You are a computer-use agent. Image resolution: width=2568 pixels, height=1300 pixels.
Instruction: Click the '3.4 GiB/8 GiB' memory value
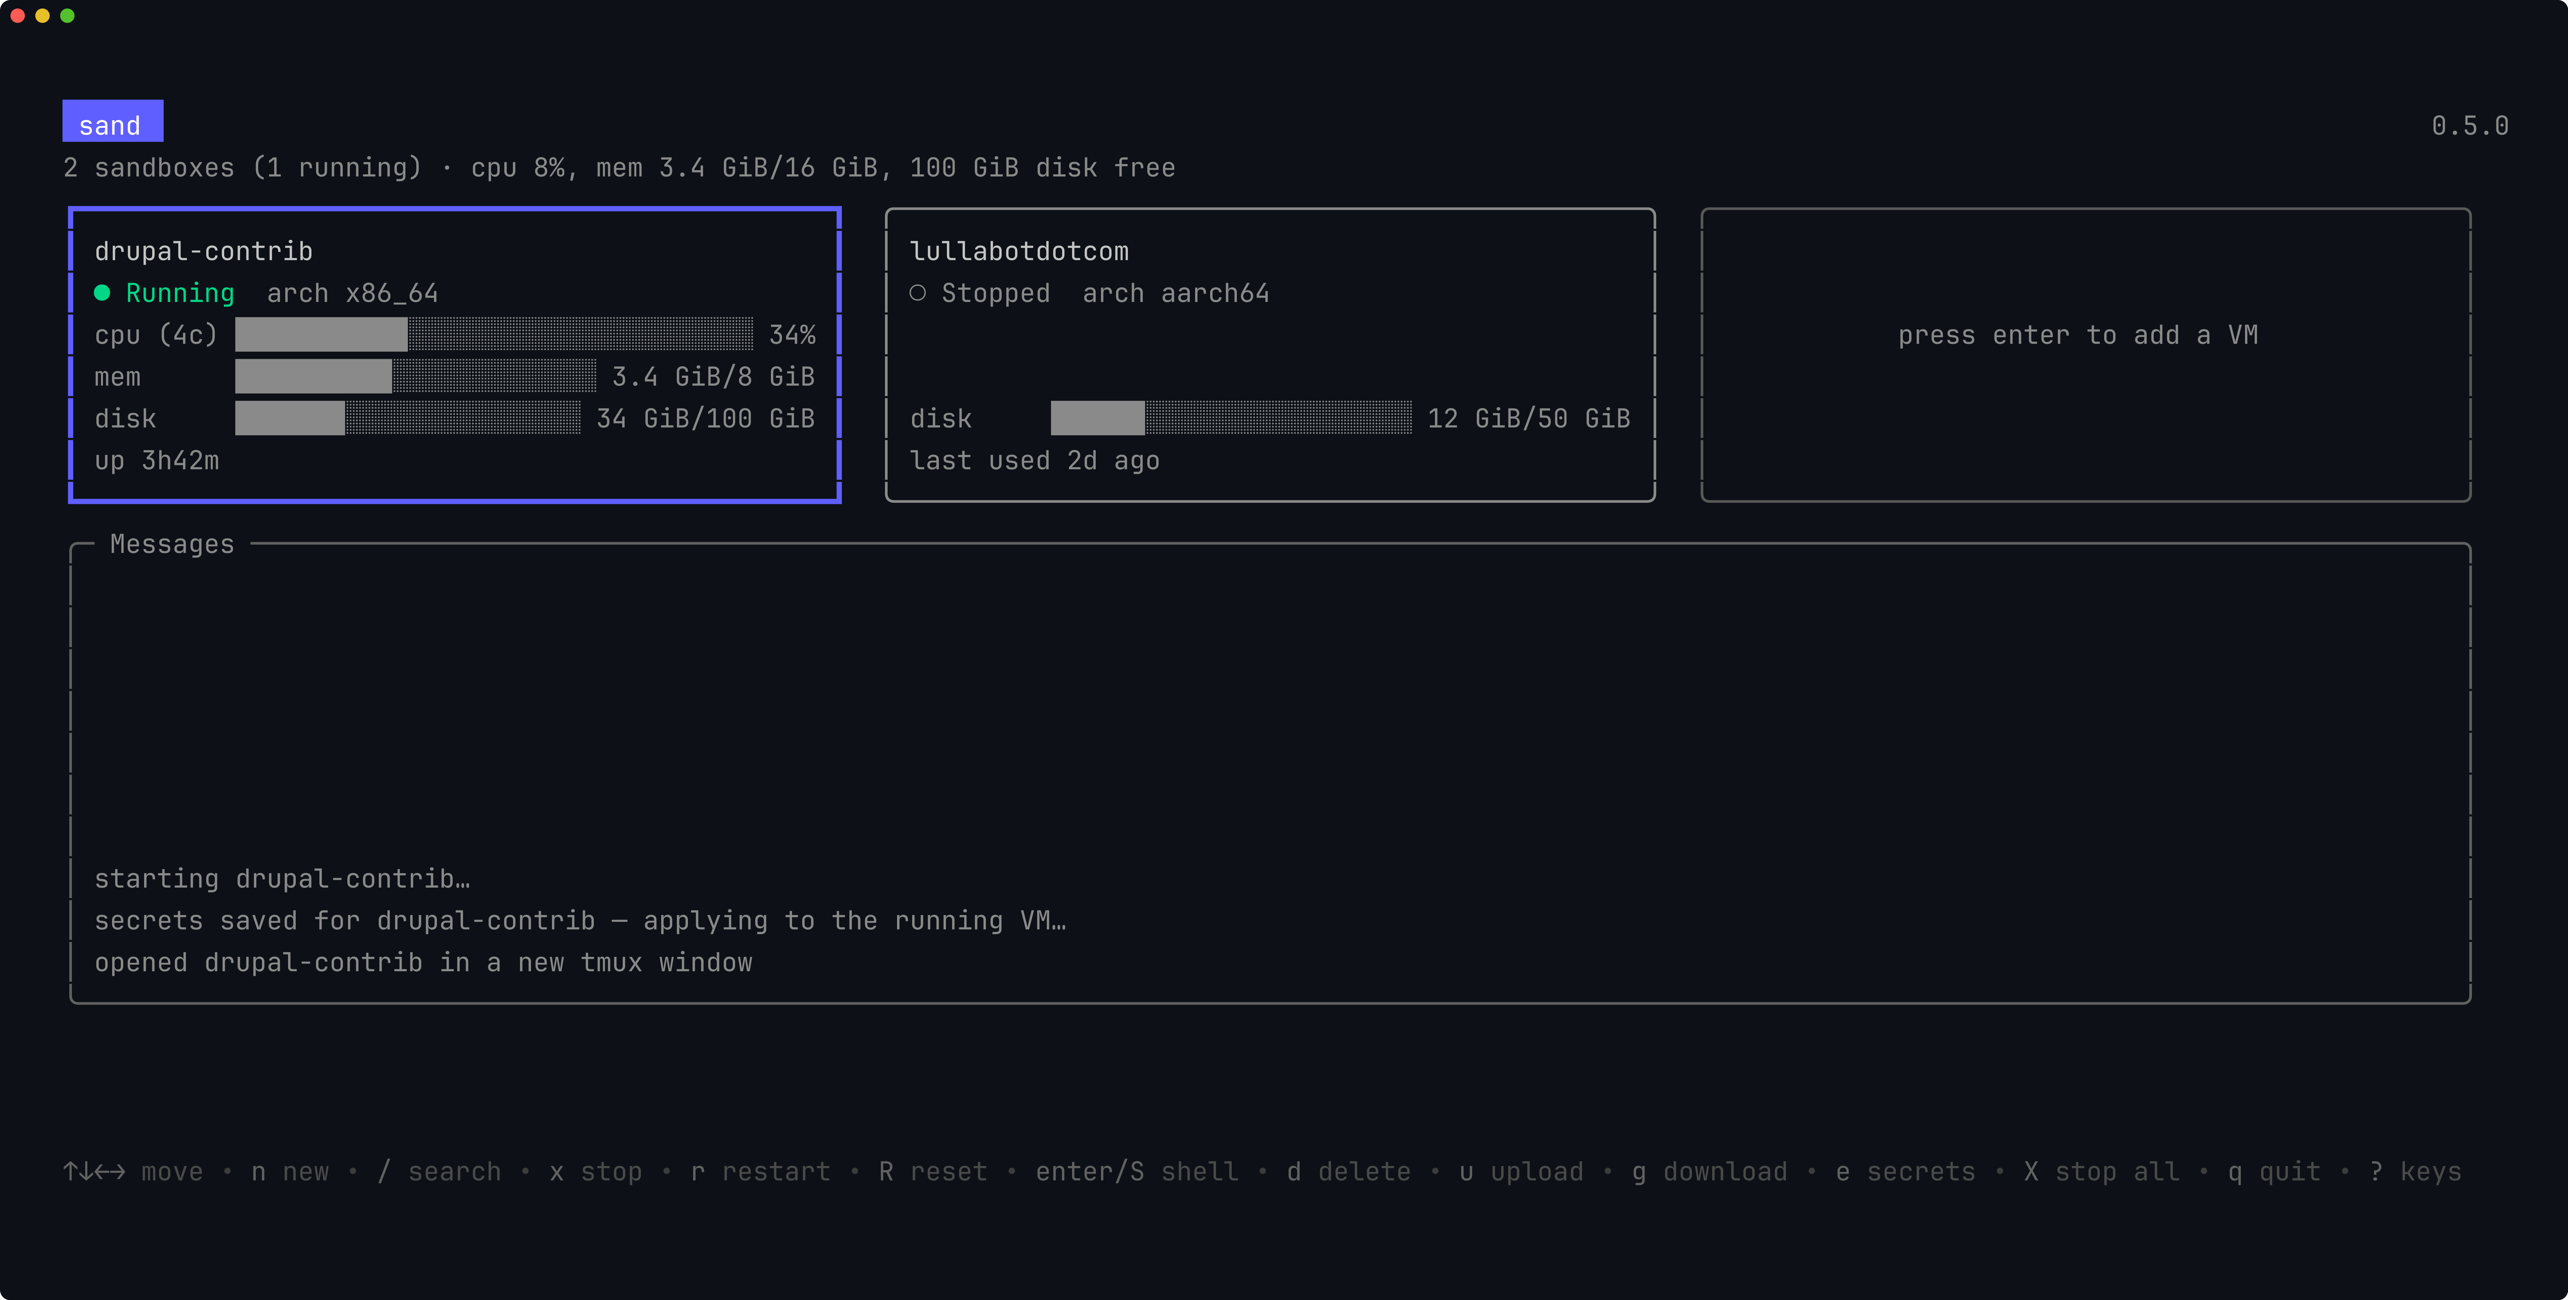tap(714, 377)
